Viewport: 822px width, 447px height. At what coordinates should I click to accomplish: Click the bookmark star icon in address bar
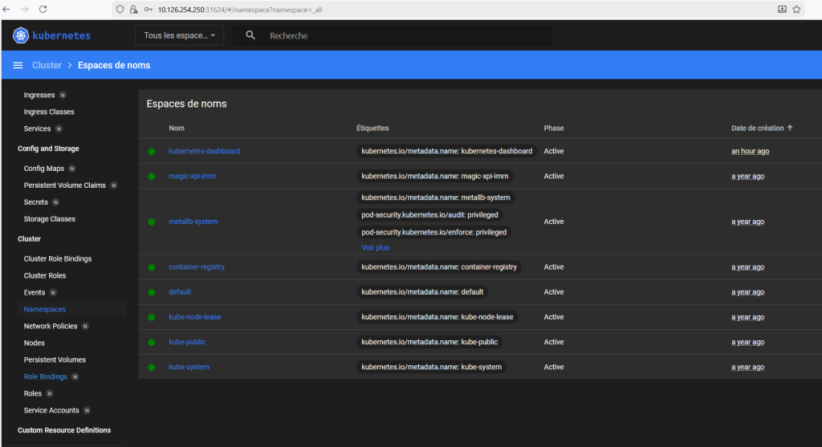796,9
